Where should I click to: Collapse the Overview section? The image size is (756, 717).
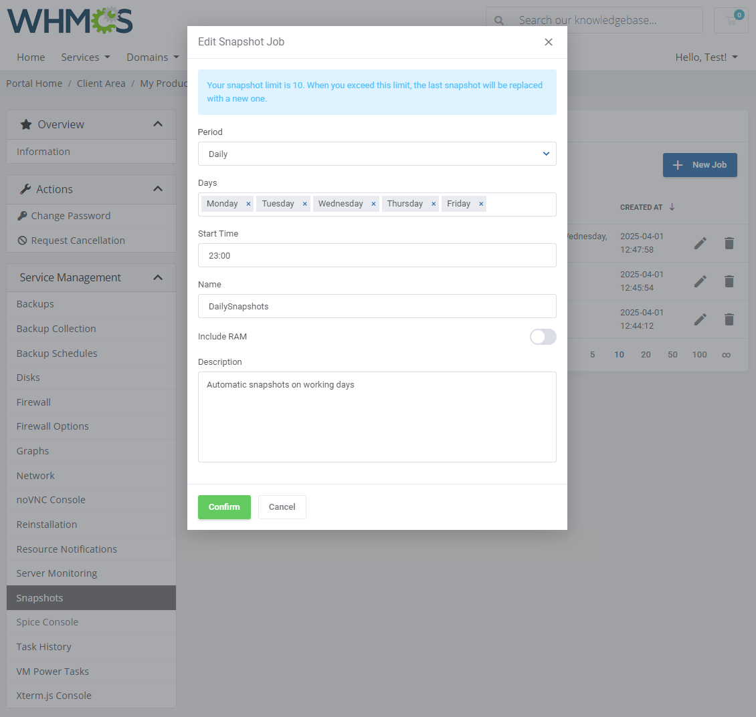[x=158, y=124]
